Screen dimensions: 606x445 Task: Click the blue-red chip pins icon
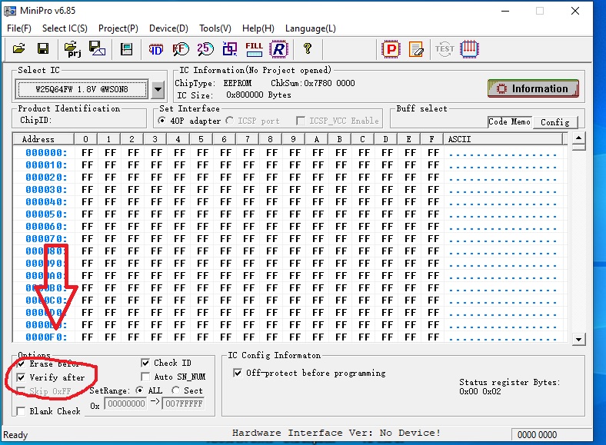pyautogui.click(x=469, y=49)
